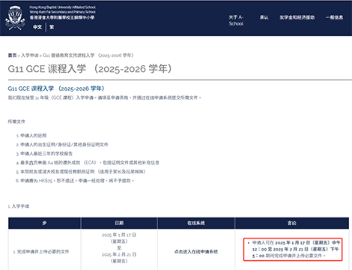Select the main page title G11 GCE 课程入学
Viewport: 352px width, 270px height.
pyautogui.click(x=90, y=69)
